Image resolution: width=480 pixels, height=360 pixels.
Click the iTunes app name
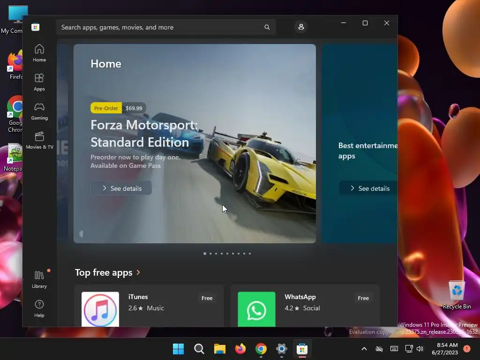click(138, 297)
